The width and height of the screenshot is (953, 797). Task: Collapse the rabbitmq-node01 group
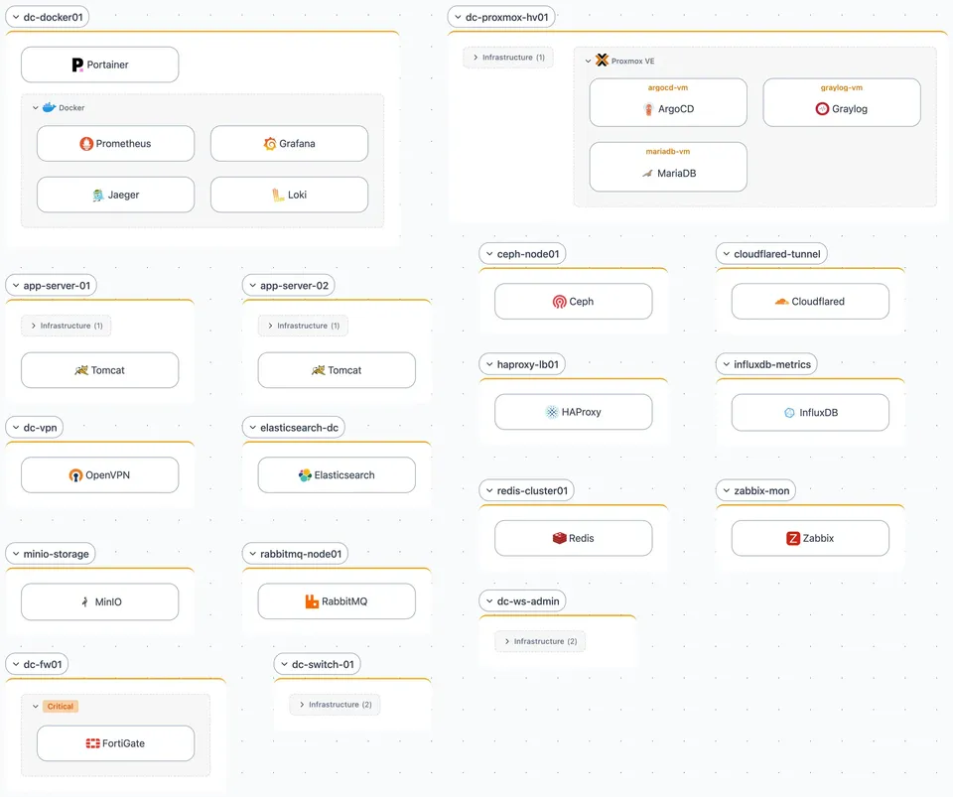pyautogui.click(x=253, y=554)
